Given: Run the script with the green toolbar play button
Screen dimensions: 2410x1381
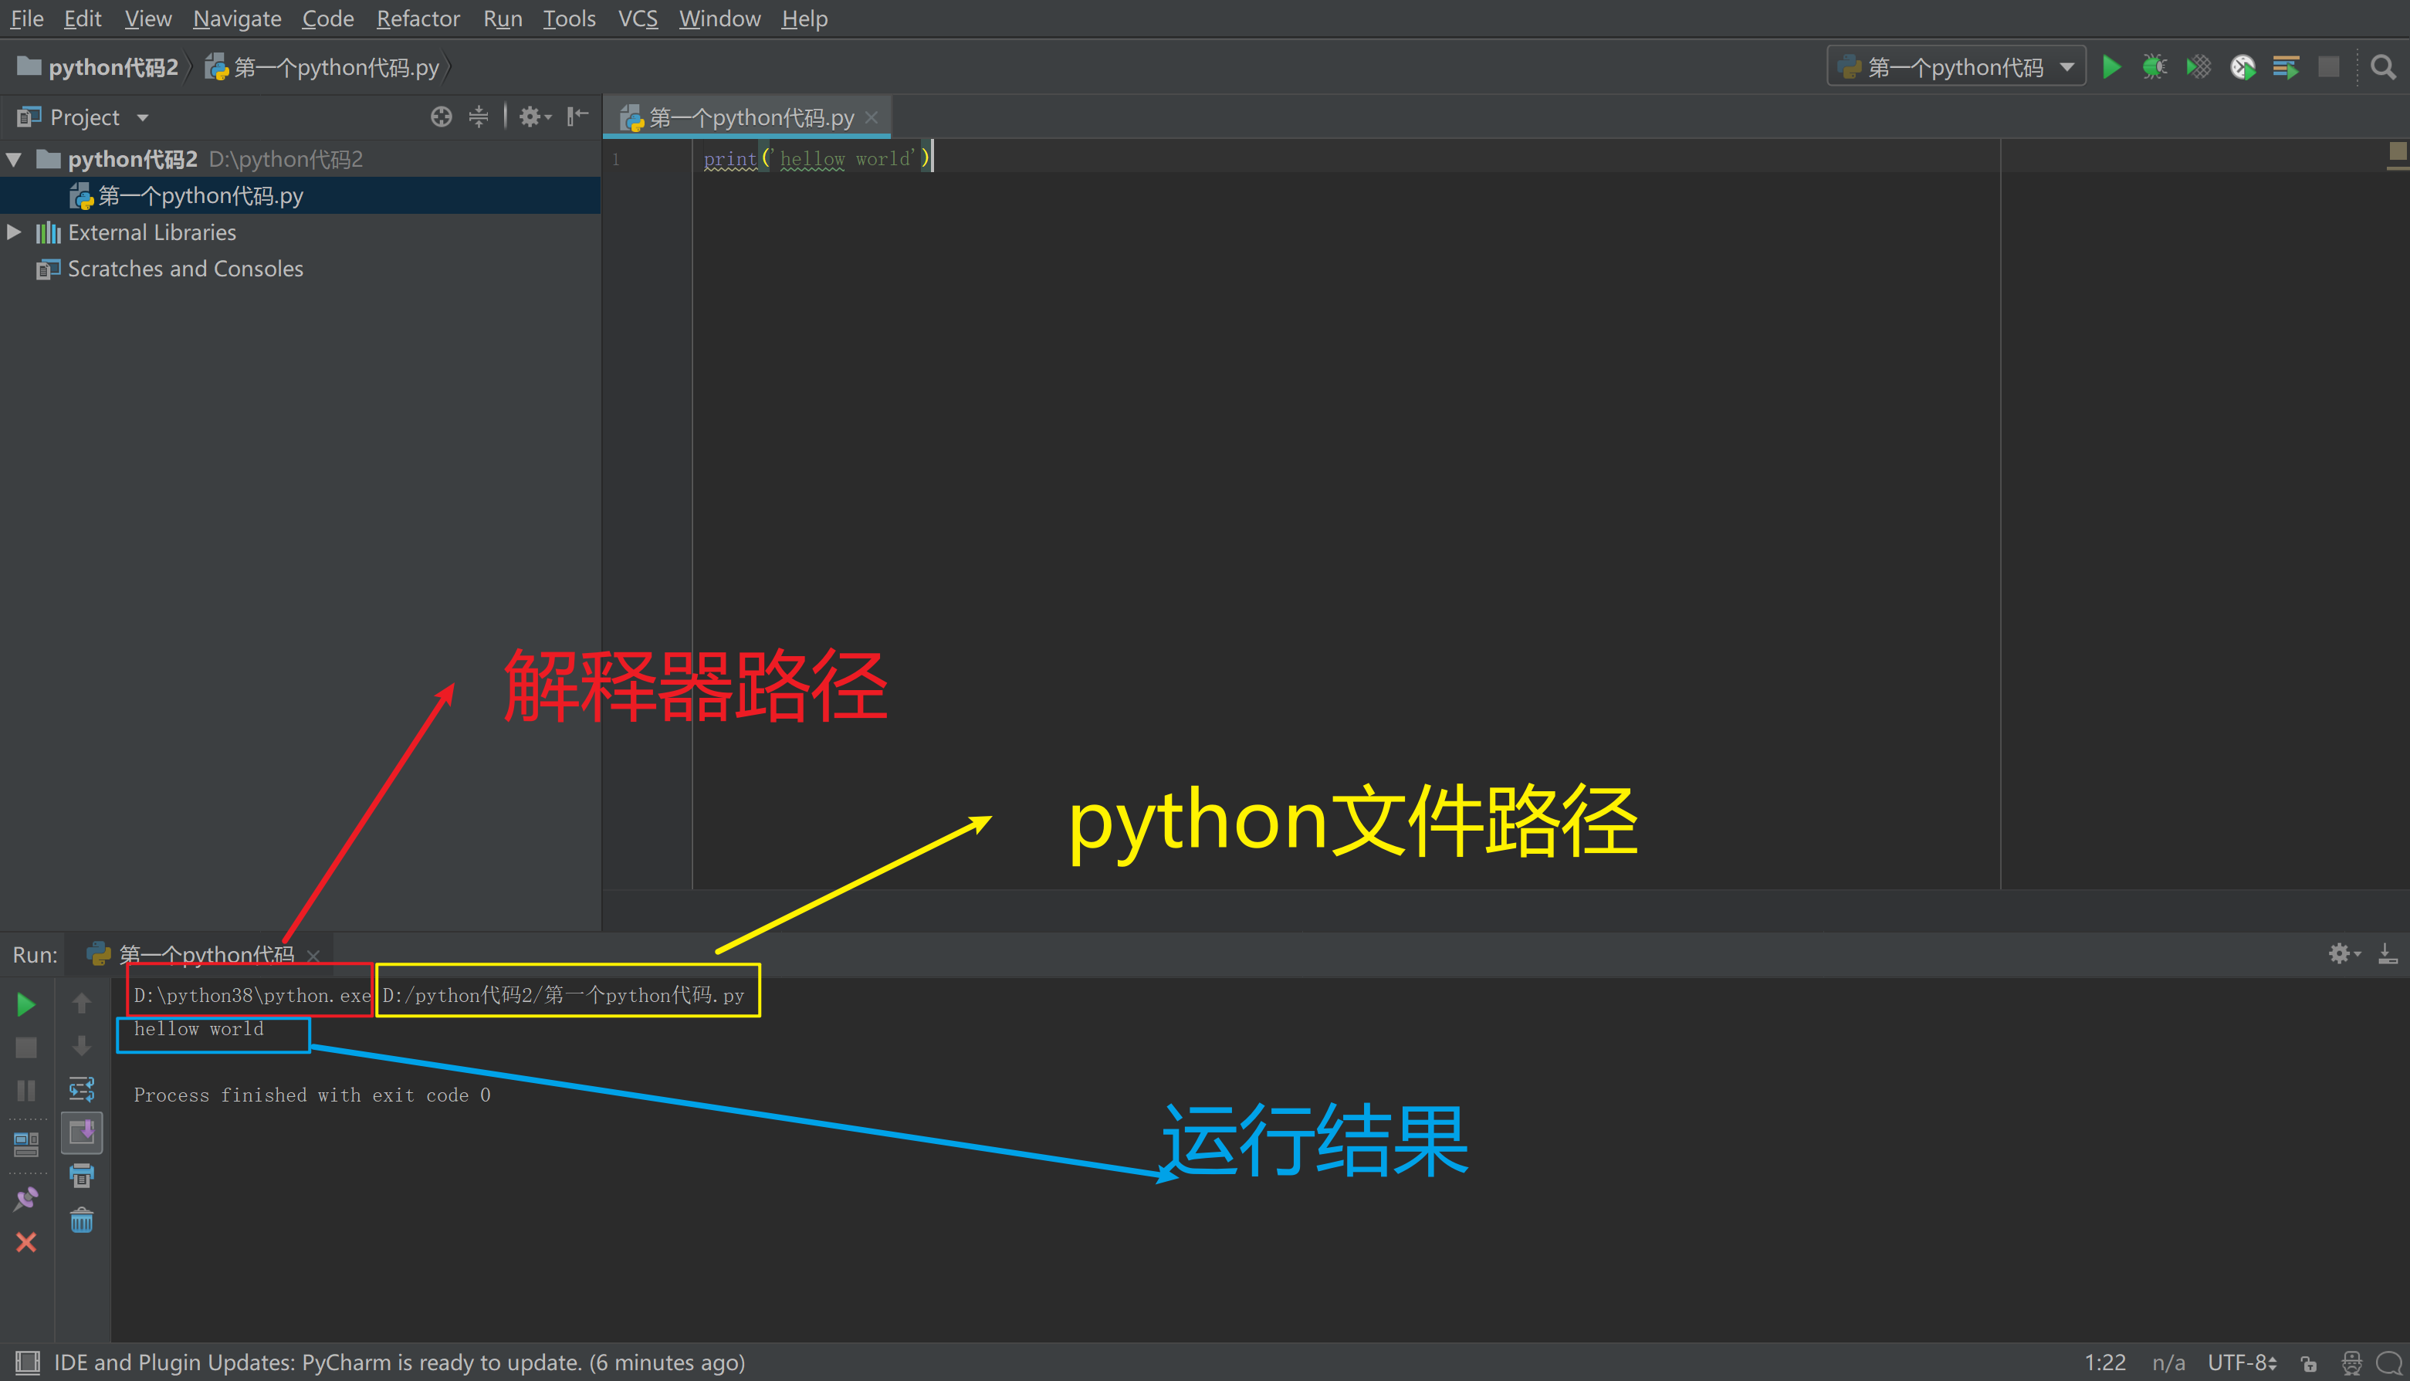Looking at the screenshot, I should point(2111,67).
